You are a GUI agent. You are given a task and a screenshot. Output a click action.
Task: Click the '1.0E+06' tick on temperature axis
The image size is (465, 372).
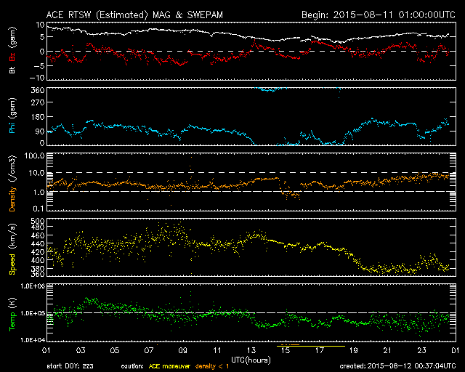pos(32,286)
